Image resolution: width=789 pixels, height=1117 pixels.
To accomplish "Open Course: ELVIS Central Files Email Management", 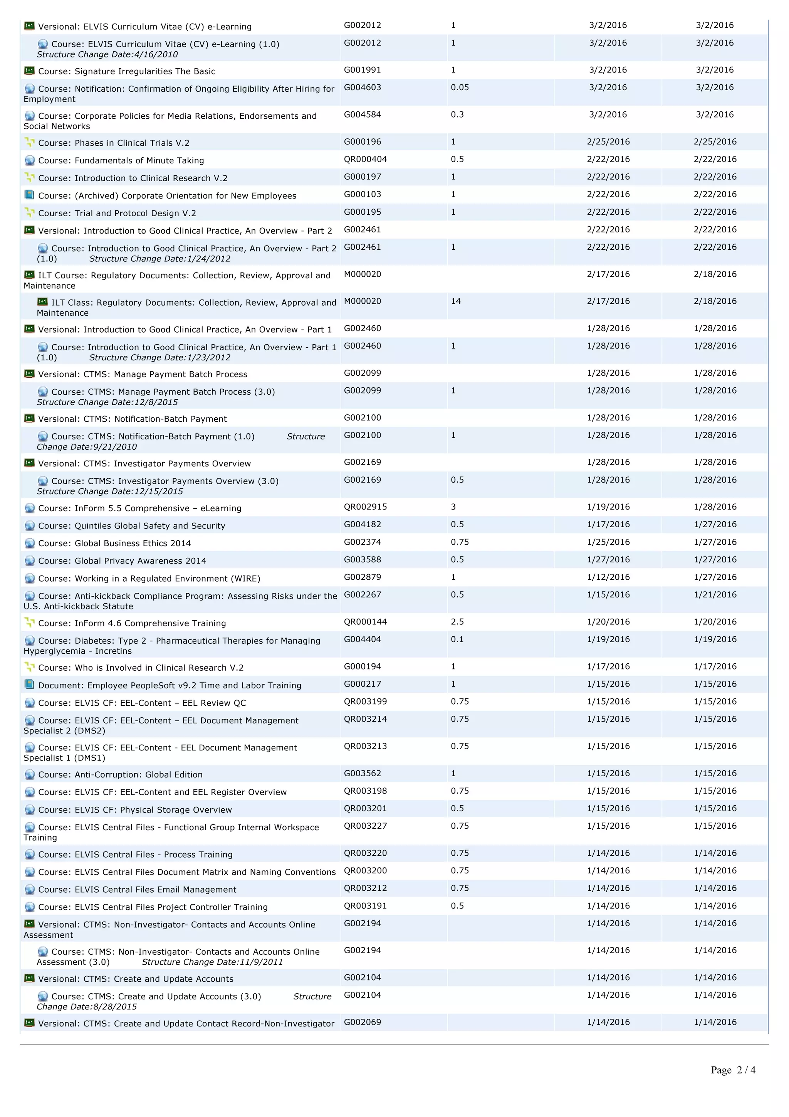I will [x=137, y=889].
